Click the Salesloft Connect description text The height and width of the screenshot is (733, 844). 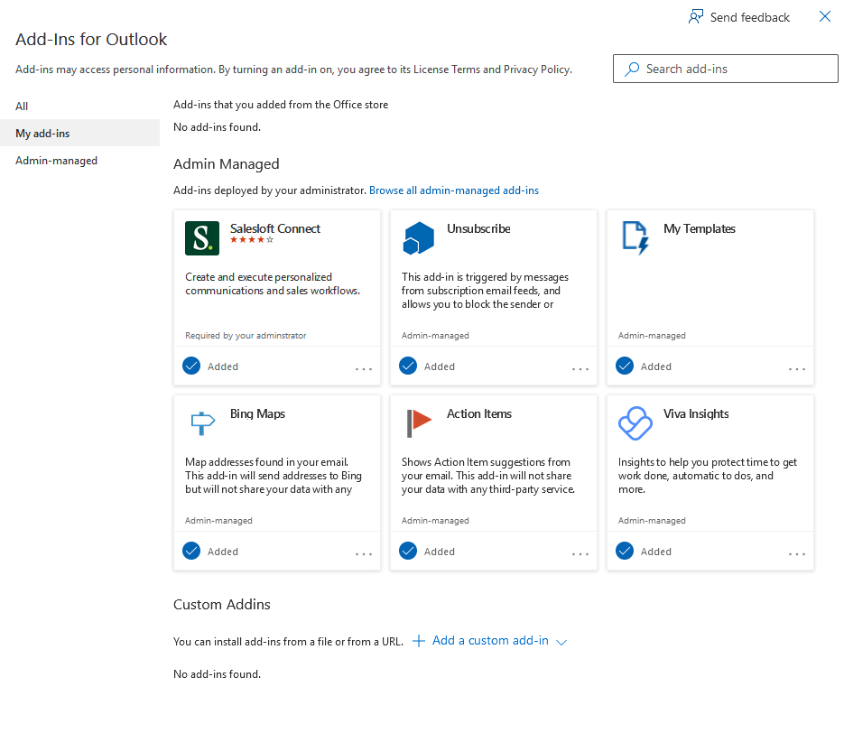(273, 283)
